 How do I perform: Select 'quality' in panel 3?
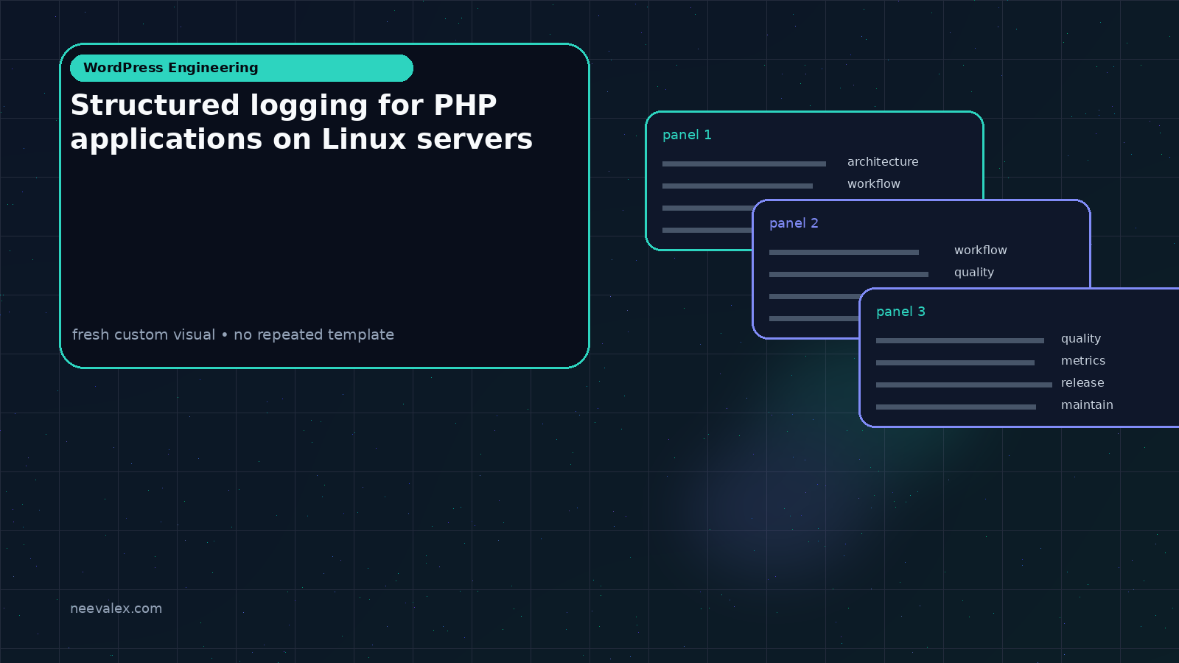point(1081,339)
